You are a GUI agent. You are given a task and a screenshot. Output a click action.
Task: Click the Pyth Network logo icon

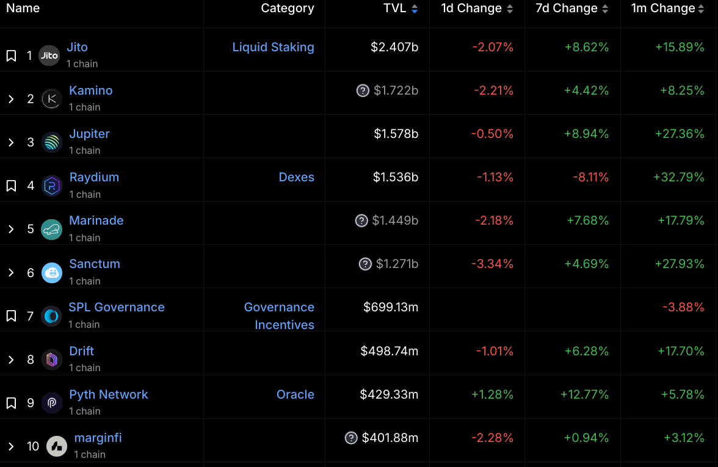tap(51, 403)
